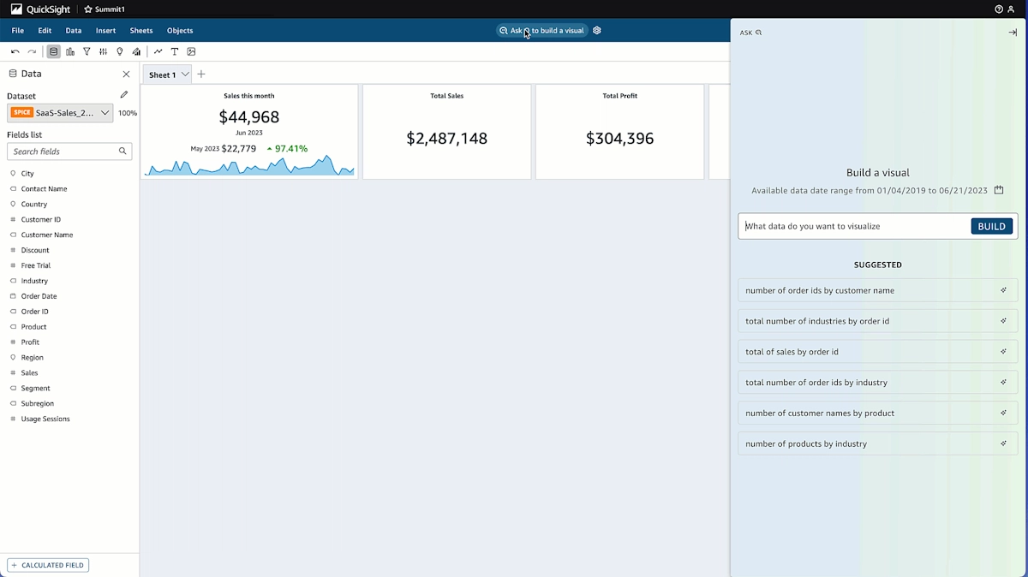Click the undo arrow in the toolbar

(x=15, y=51)
